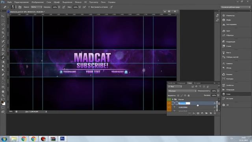The image size is (252, 142).
Task: Select the Eraser tool in the toolbox
Action: 3,58
